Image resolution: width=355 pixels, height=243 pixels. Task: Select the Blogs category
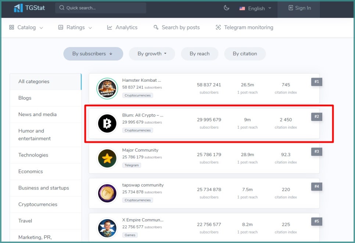coord(46,98)
